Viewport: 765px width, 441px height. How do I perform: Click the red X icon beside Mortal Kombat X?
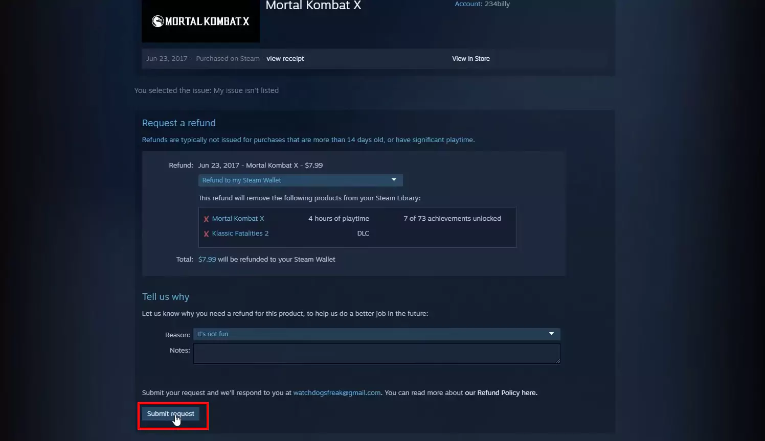(x=207, y=219)
